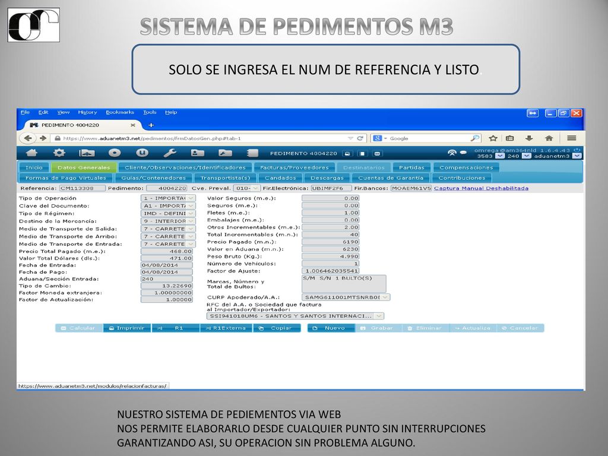608x456 pixels.
Task: Open a new browser tab with the plus
Action: pyautogui.click(x=151, y=125)
